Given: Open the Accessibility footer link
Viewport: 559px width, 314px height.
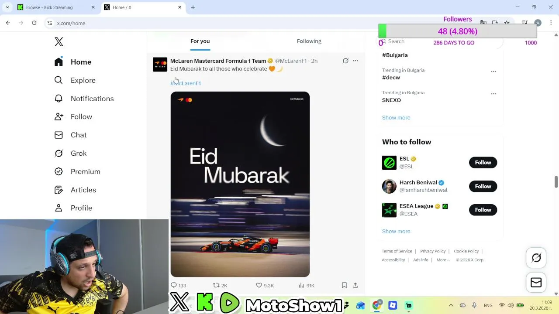Looking at the screenshot, I should [393, 260].
